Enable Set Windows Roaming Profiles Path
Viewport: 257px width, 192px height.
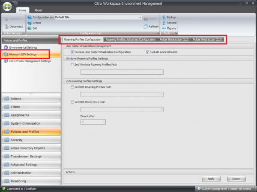click(71, 64)
